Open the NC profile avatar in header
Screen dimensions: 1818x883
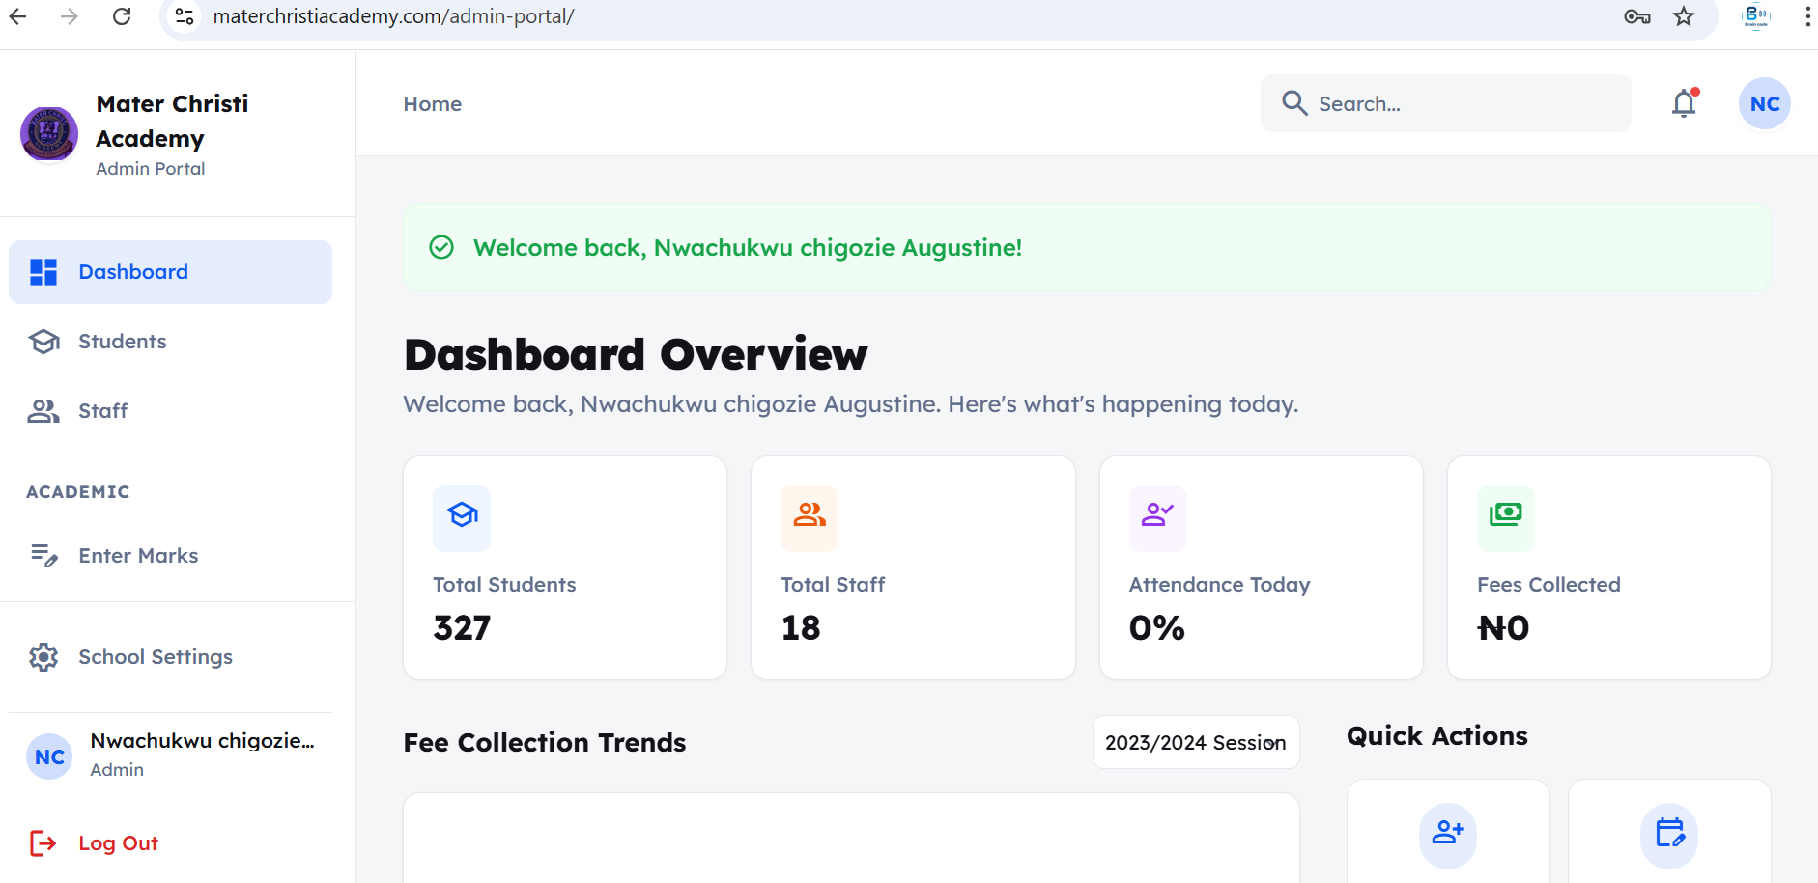pyautogui.click(x=1764, y=103)
